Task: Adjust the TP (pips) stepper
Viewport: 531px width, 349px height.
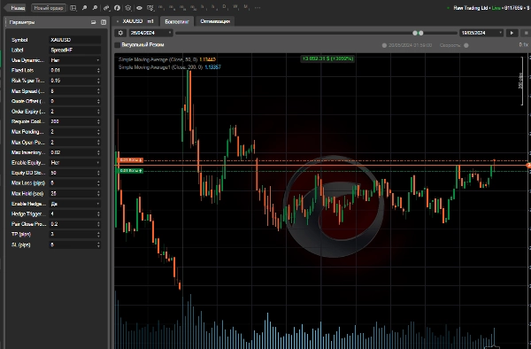Action: (98, 234)
